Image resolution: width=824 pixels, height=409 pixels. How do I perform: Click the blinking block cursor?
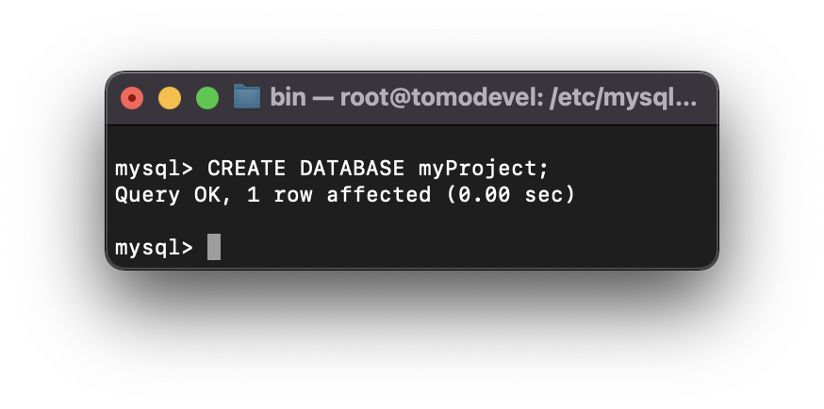[x=214, y=247]
